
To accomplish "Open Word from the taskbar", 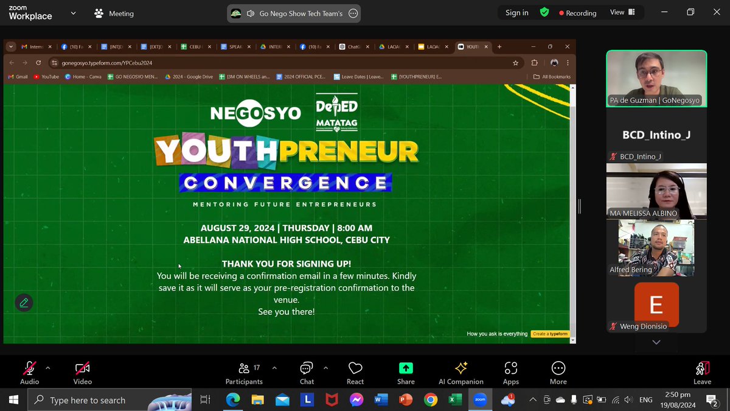I will coord(381,400).
